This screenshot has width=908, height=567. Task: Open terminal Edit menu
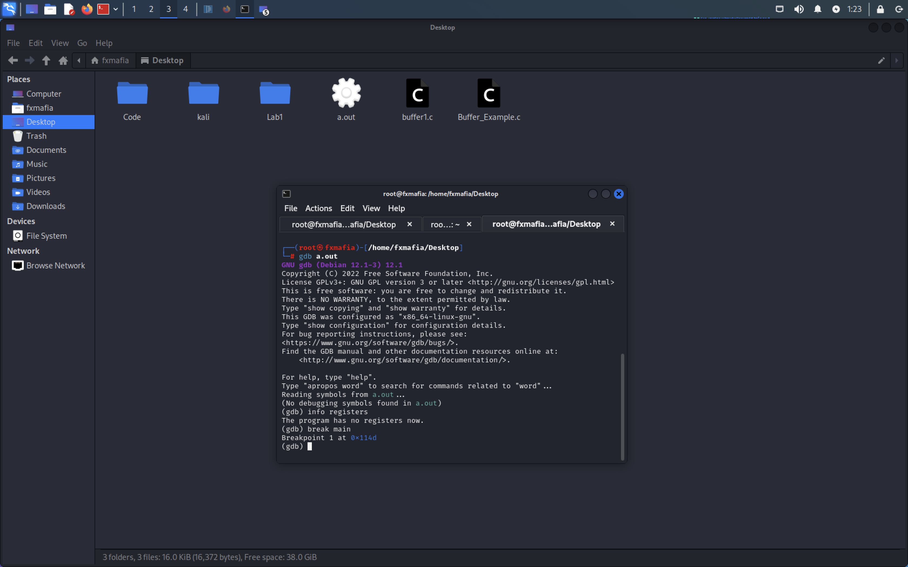[x=347, y=208]
